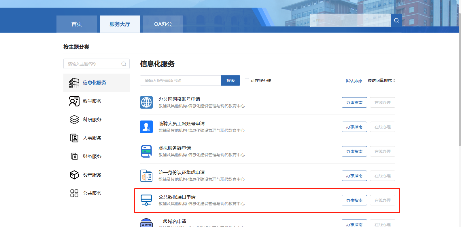
Task: Click the globe icon for 办公区网络账号申请
Action: click(146, 102)
